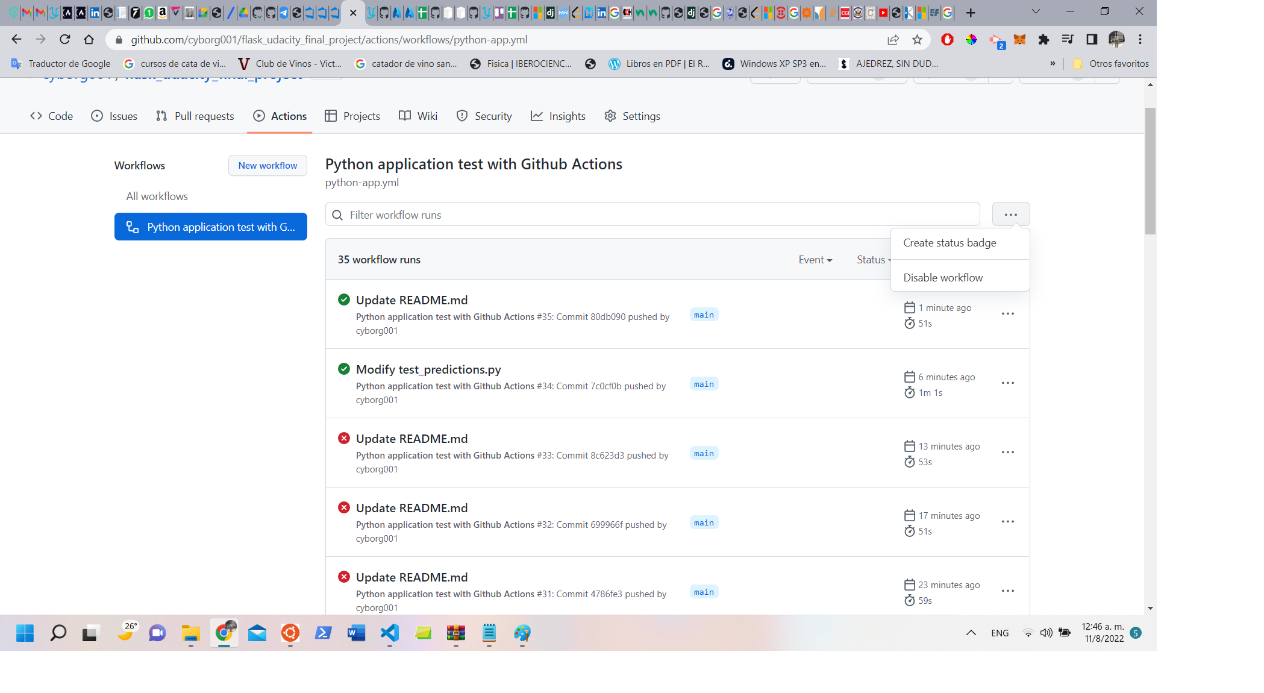This screenshot has height=693, width=1264.
Task: Open All workflows in the sidebar
Action: click(x=156, y=196)
